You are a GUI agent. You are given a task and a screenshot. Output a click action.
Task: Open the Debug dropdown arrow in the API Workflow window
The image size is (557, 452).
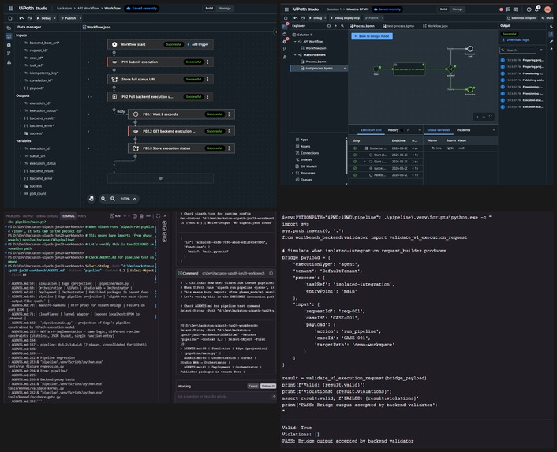coord(54,18)
